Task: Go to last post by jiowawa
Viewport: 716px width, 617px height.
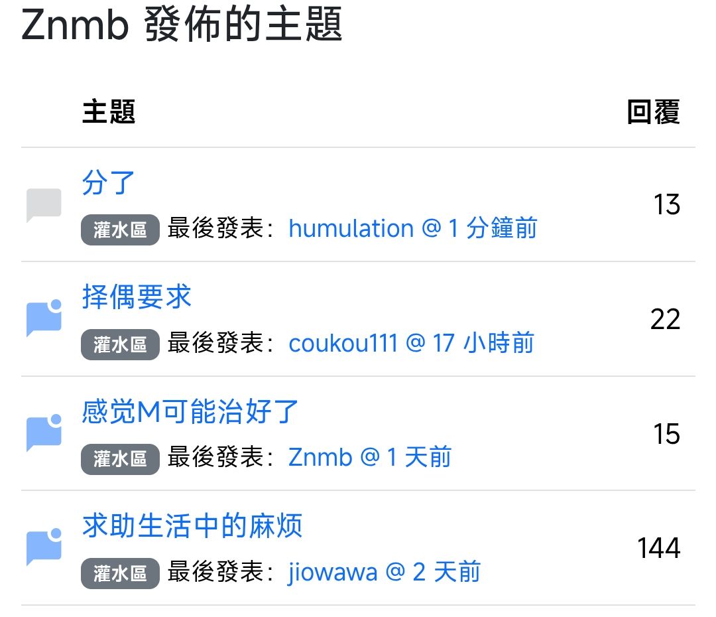Action: coord(384,572)
